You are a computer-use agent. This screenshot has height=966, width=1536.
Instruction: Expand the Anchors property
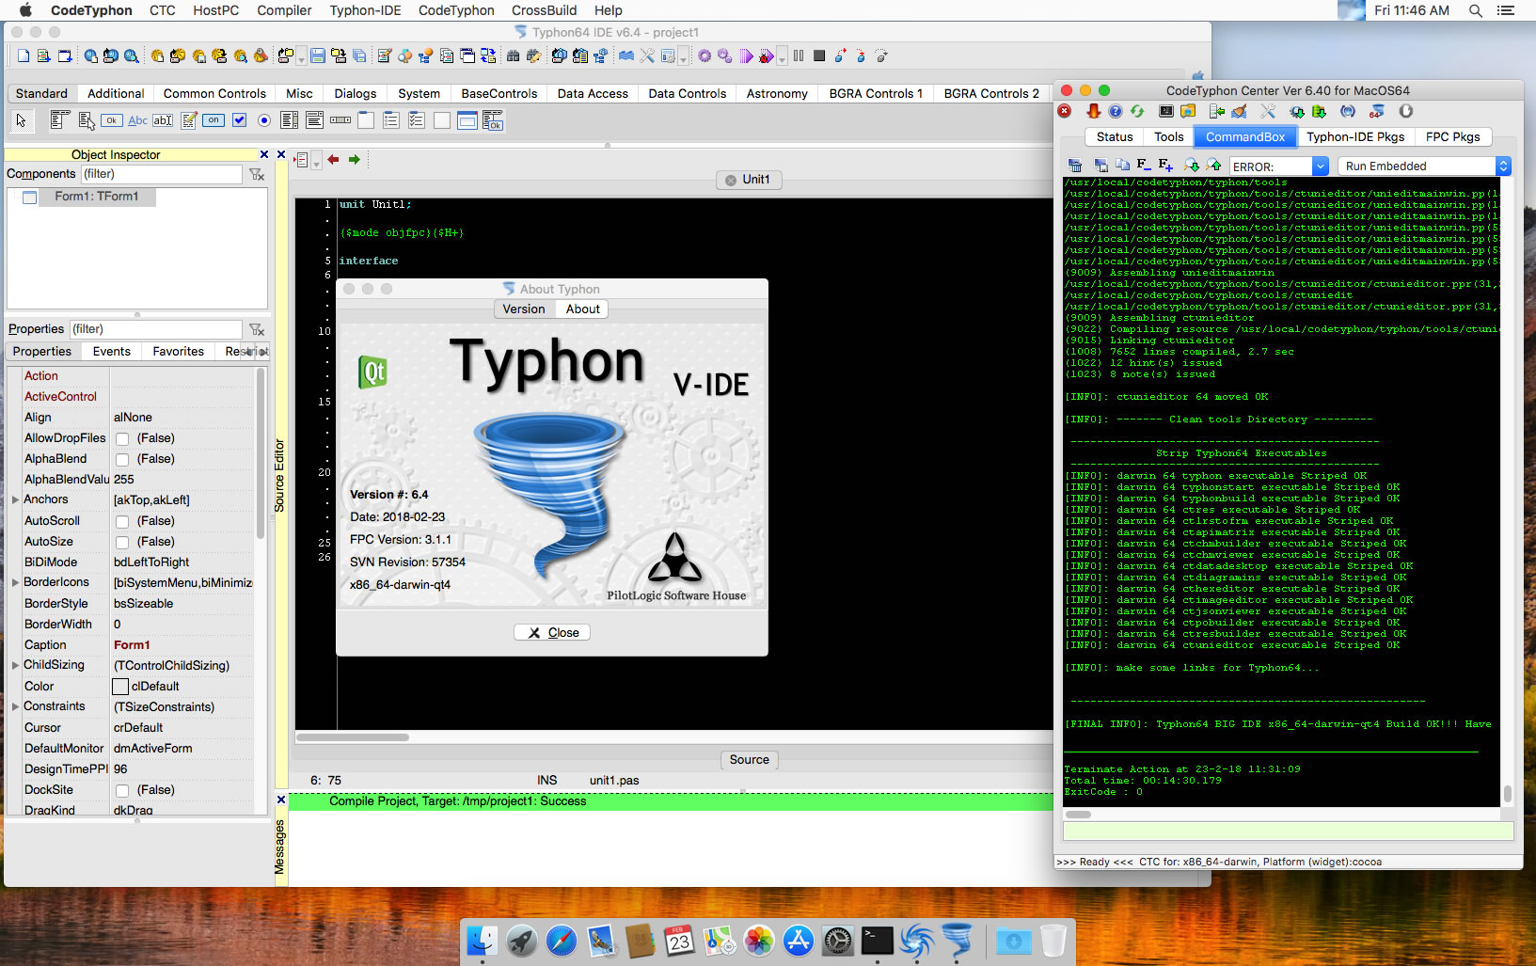[x=15, y=499]
